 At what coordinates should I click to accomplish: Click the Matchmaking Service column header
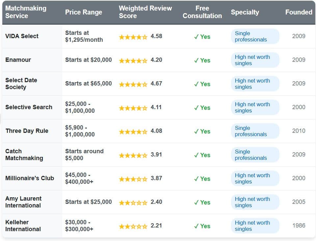point(26,12)
